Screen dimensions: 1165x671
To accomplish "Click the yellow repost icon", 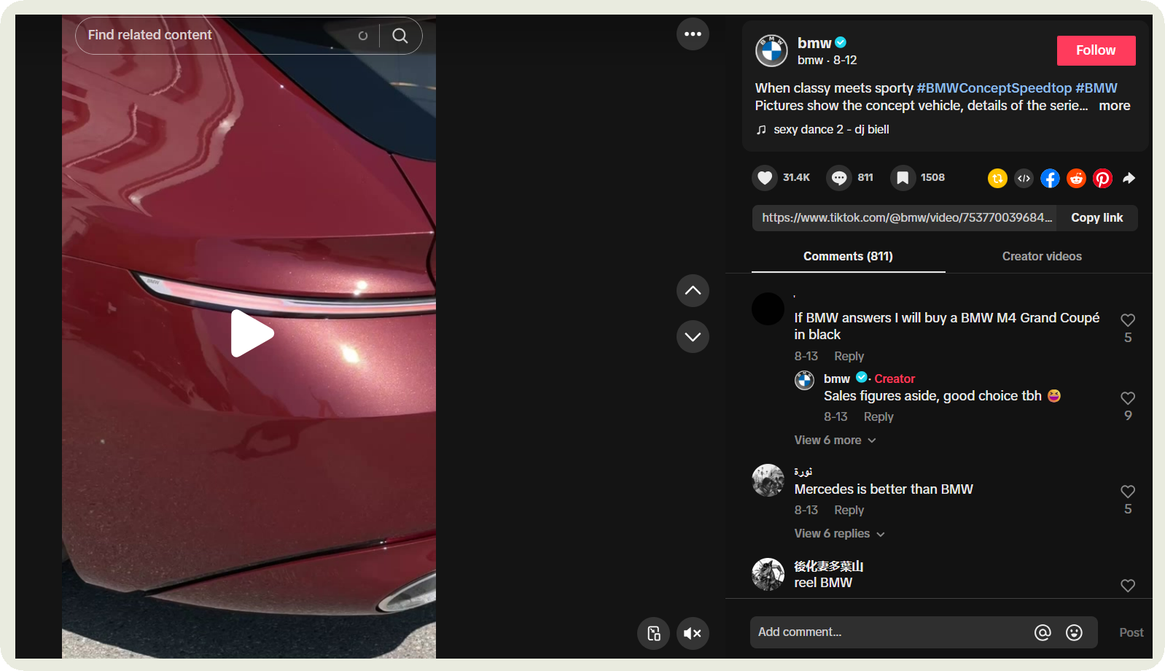I will coord(997,178).
